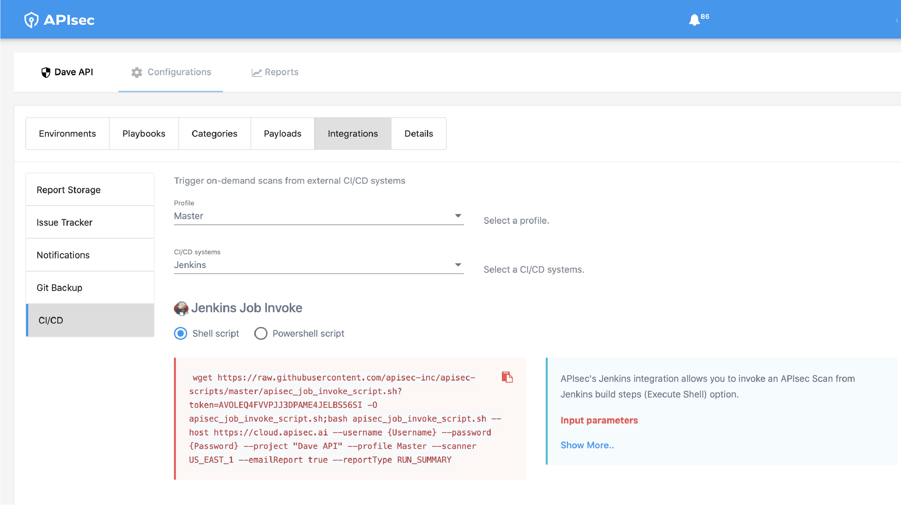Click the Configurations gear icon
901x505 pixels.
(137, 72)
